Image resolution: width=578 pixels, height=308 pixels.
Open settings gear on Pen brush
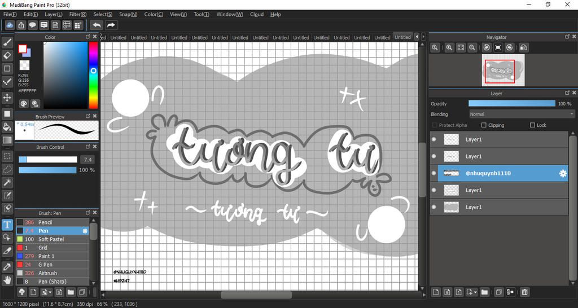pos(85,231)
